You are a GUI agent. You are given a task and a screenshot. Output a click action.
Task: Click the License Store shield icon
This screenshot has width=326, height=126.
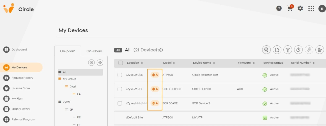tap(6, 88)
